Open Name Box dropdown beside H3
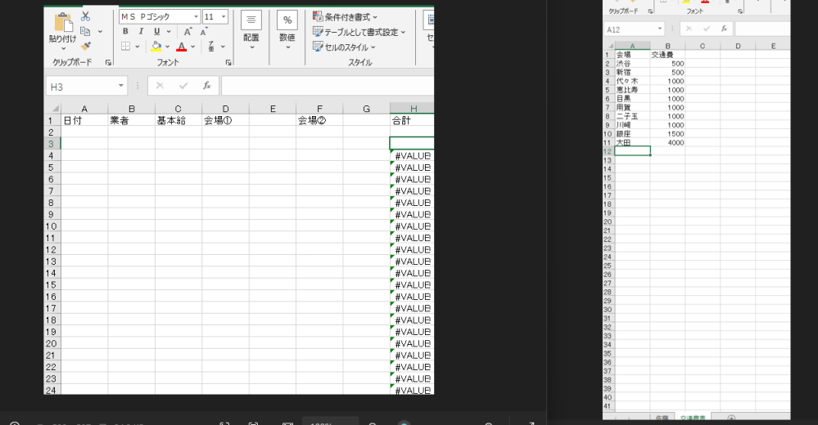 (120, 86)
